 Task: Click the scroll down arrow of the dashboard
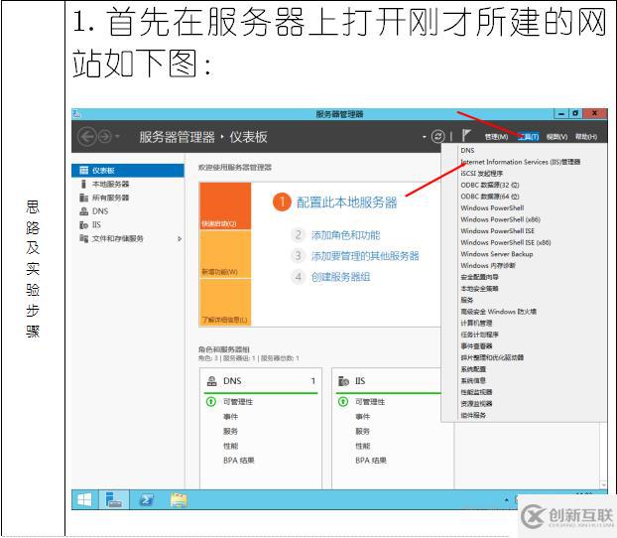603,484
